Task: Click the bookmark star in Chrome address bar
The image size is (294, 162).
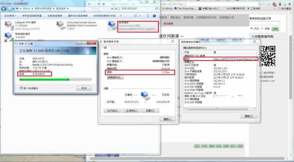Action: point(264,4)
